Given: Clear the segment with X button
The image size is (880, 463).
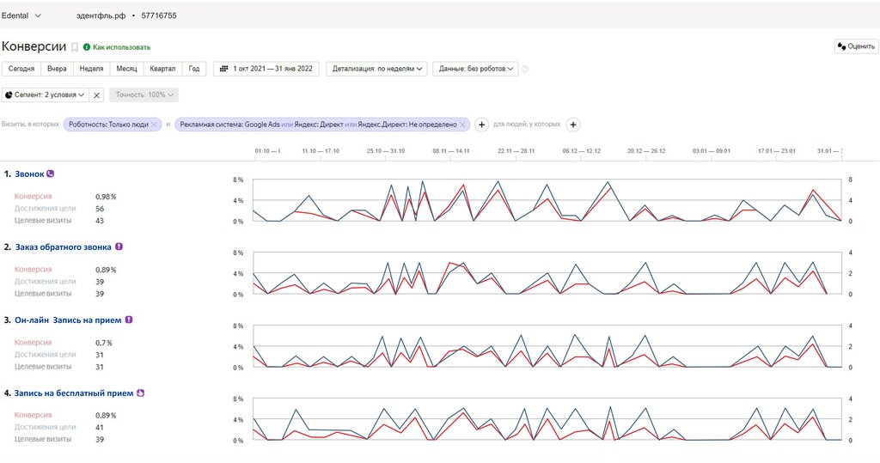Looking at the screenshot, I should coord(96,95).
